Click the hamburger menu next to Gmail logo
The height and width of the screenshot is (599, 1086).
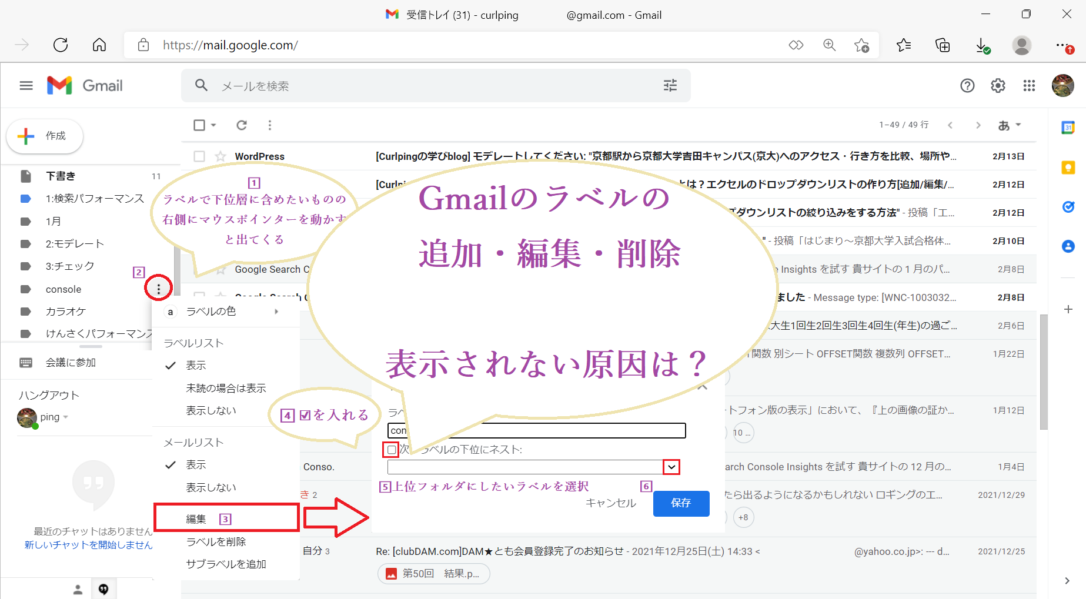26,85
